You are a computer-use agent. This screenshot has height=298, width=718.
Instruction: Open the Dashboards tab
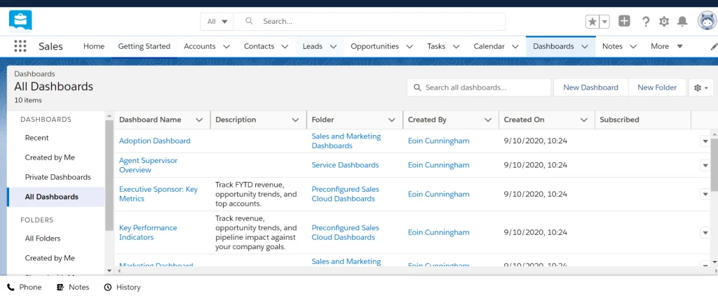553,46
